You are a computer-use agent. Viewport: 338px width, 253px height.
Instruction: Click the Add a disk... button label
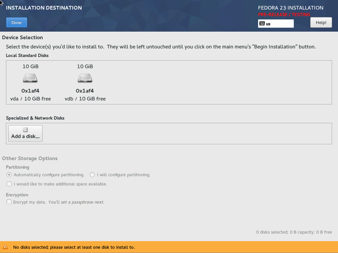[x=25, y=136]
